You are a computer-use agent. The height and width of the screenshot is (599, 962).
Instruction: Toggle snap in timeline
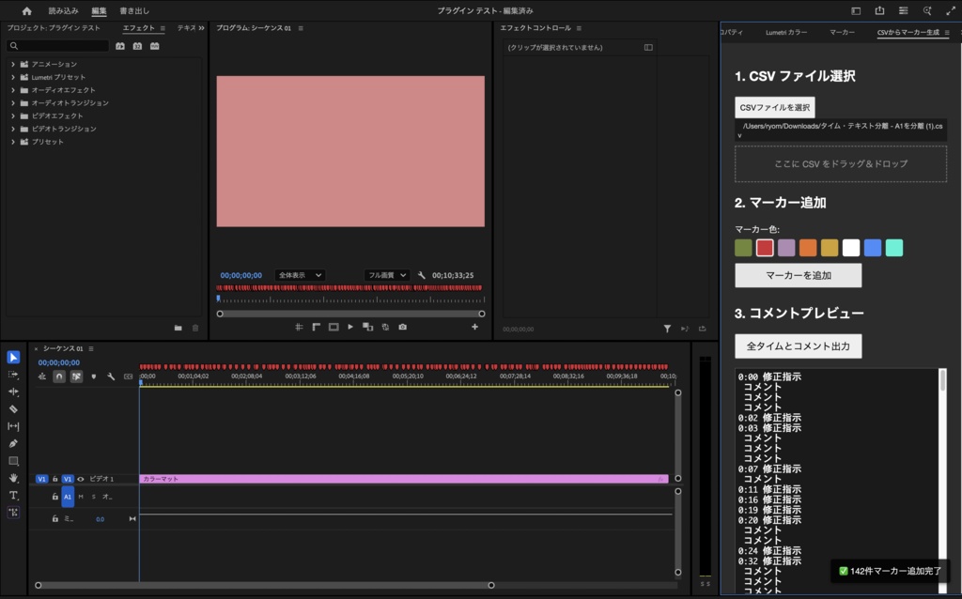click(x=59, y=376)
